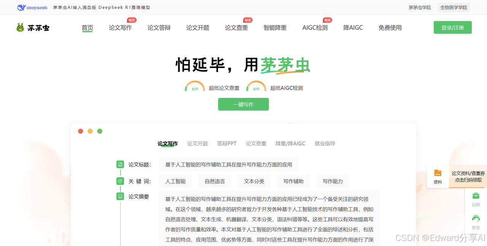Click the 论文资料/查重券 popup
The width and height of the screenshot is (487, 246).
click(x=468, y=177)
